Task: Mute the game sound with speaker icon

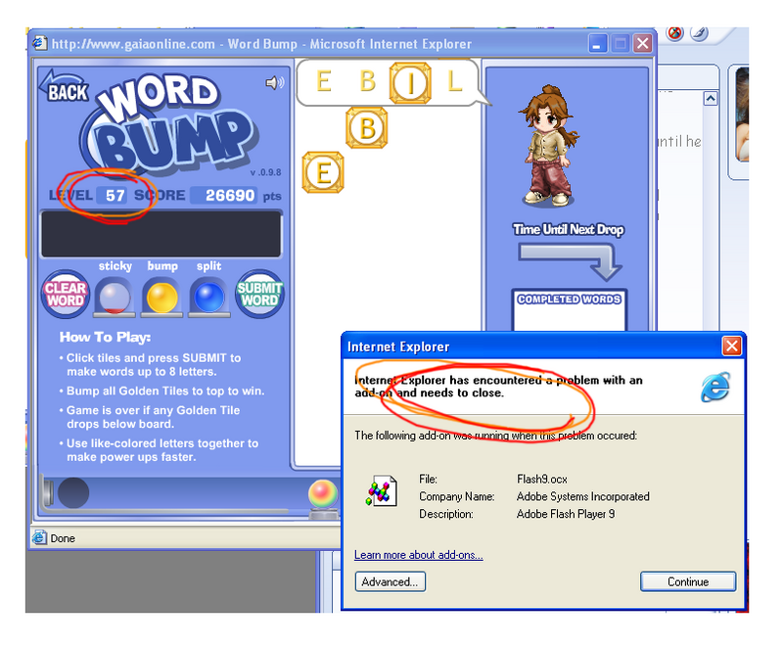Action: 274,82
